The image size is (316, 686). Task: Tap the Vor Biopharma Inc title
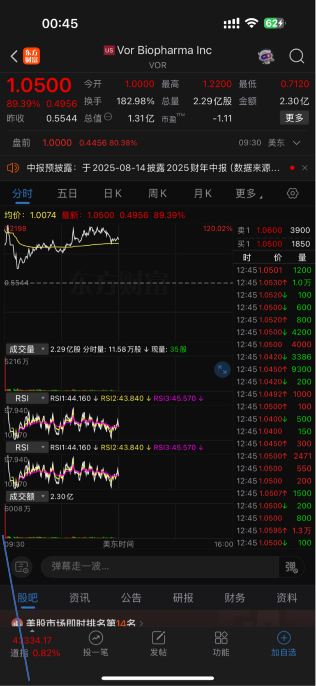pos(164,50)
